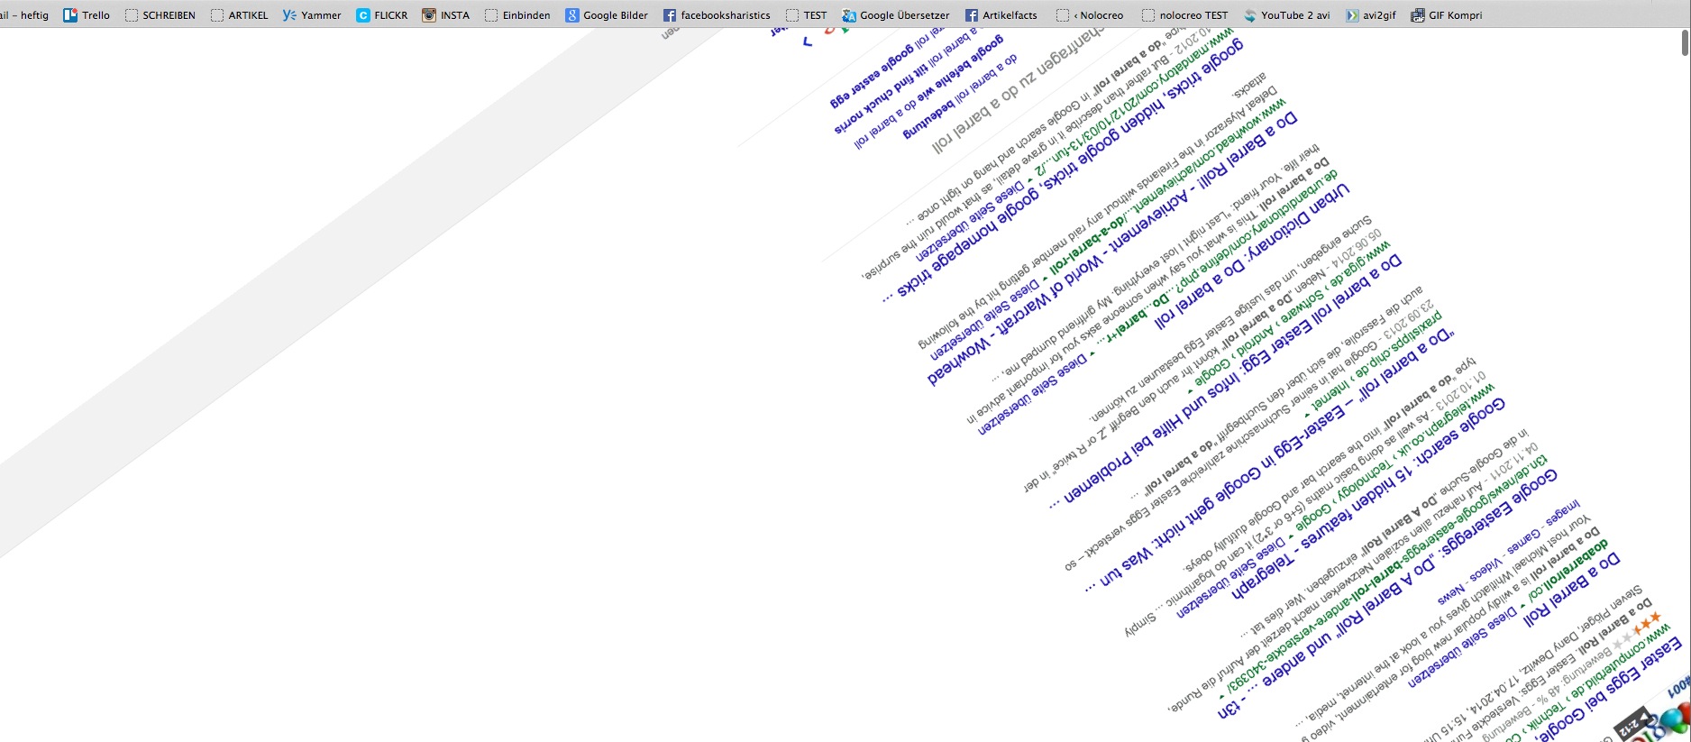Open the nolocreo TEST bookmark

coord(1185,15)
